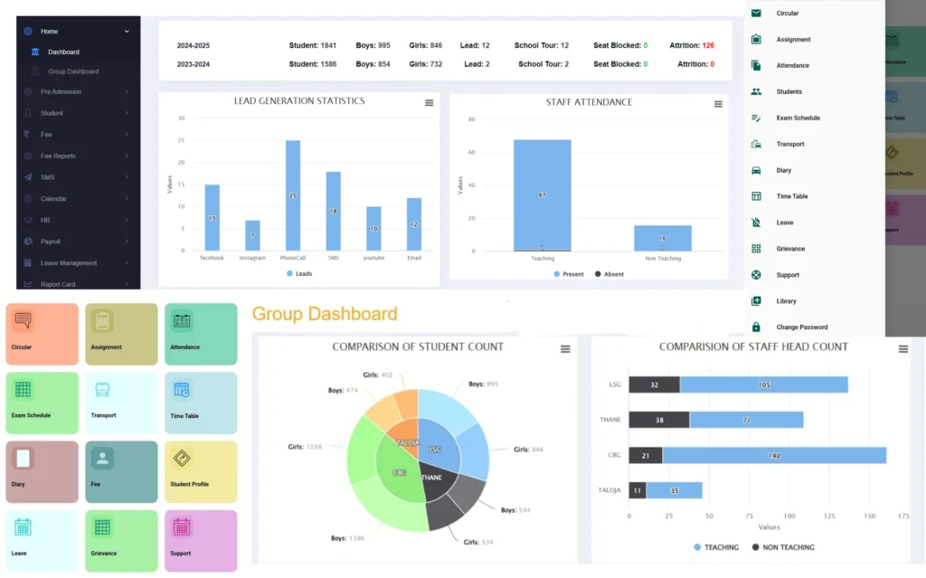Viewport: 926px width, 578px height.
Task: Toggle the Leads legend under lead statistics
Action: point(298,274)
